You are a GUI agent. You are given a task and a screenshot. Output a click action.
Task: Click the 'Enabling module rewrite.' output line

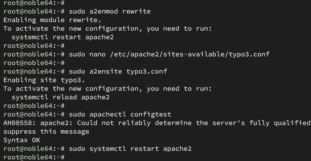pos(52,20)
